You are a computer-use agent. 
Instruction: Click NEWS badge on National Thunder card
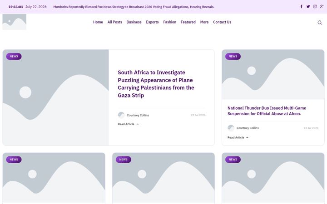(x=233, y=56)
